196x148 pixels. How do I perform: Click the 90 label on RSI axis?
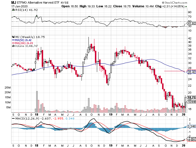[x=190, y=12]
